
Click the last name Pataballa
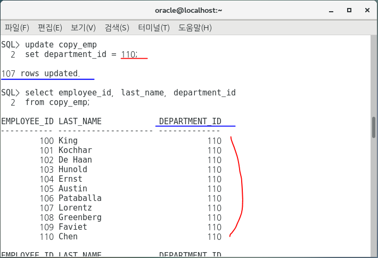click(80, 198)
